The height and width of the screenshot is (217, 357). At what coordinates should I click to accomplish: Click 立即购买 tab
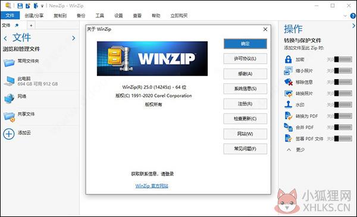click(179, 15)
